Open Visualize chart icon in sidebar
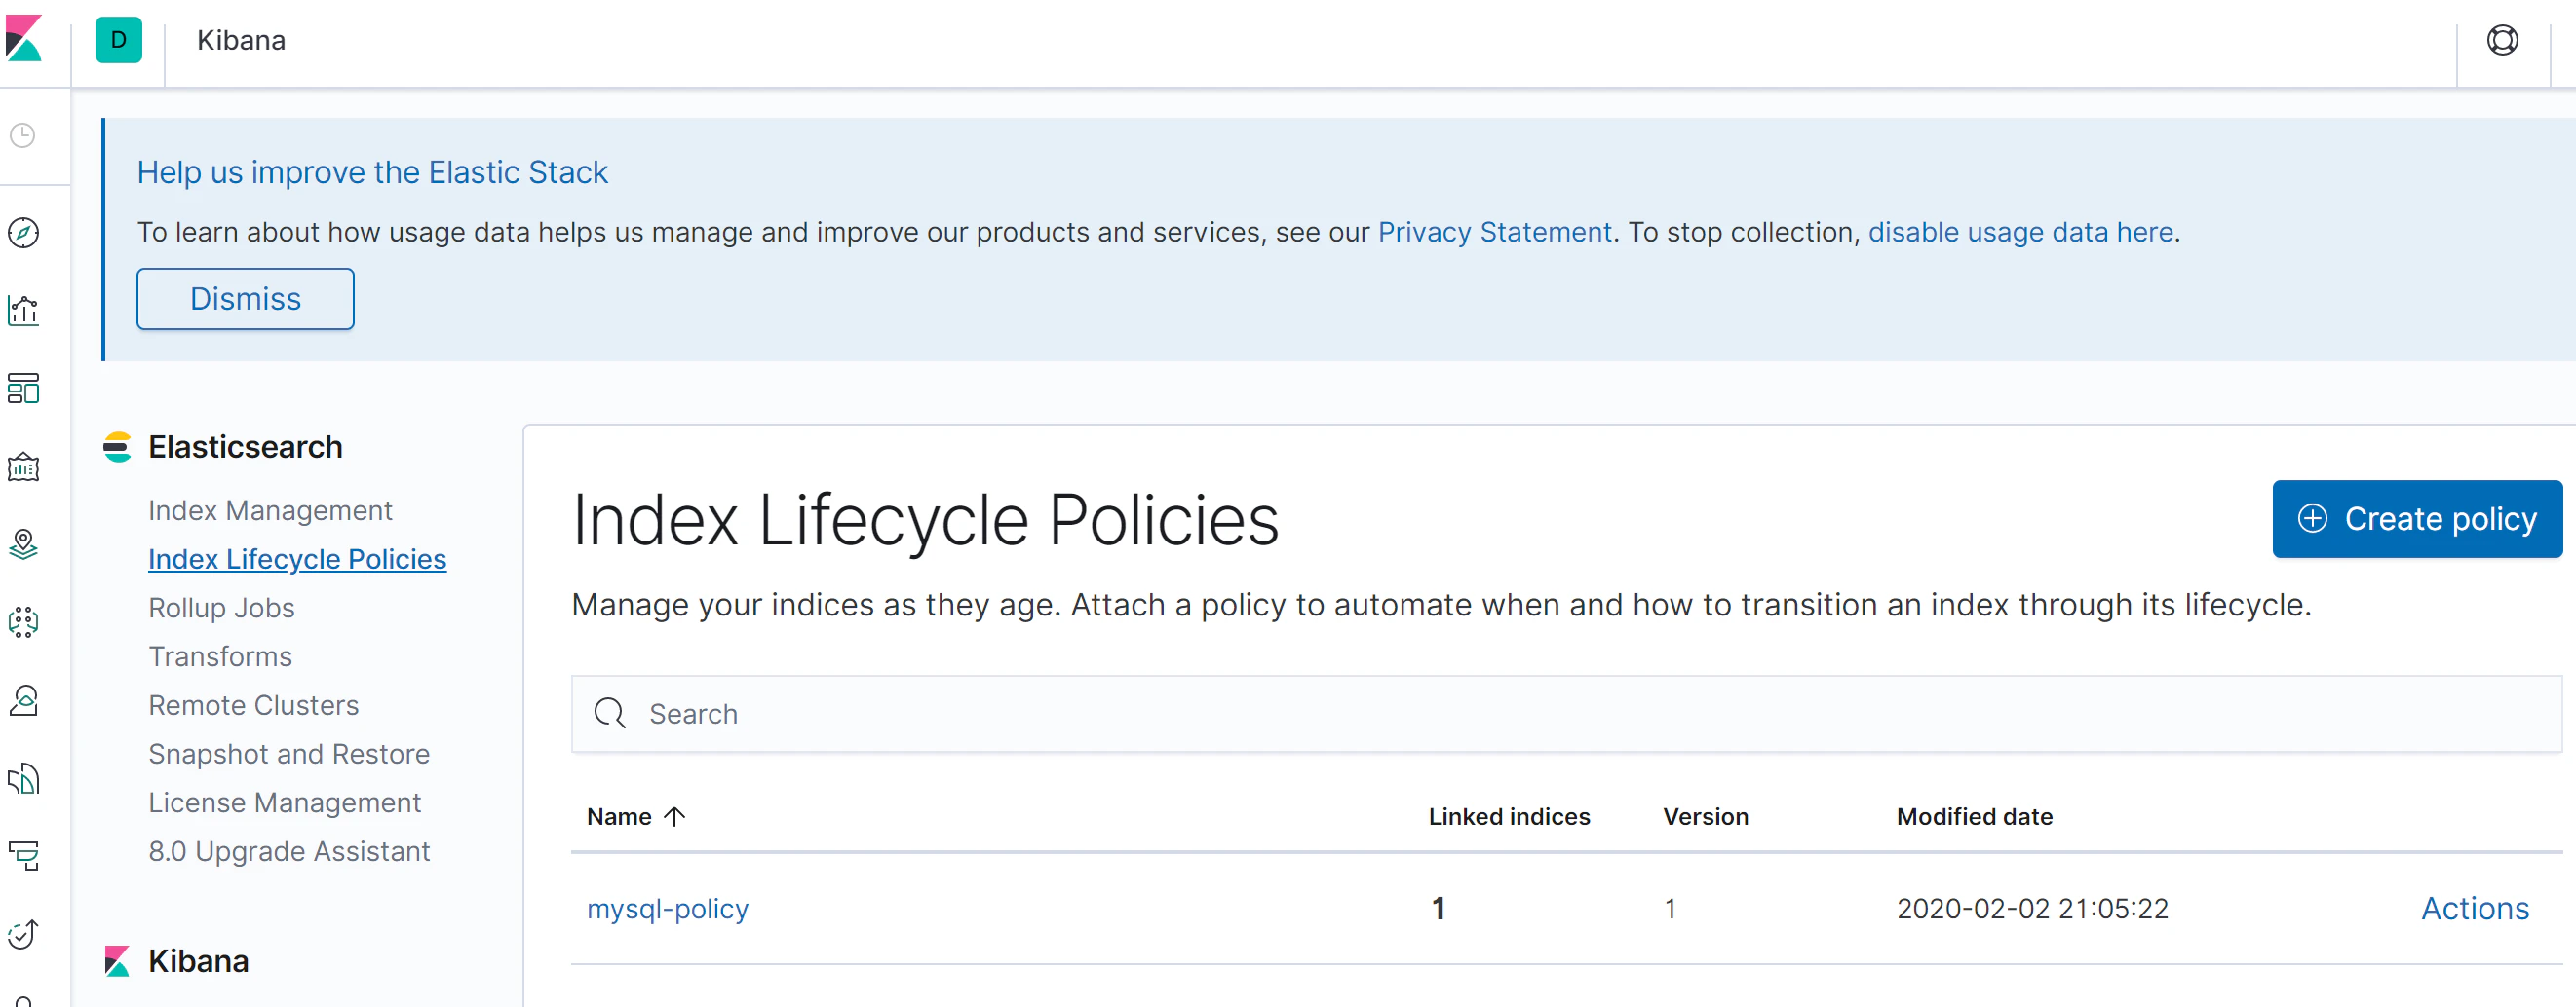This screenshot has width=2576, height=1007. [x=23, y=310]
